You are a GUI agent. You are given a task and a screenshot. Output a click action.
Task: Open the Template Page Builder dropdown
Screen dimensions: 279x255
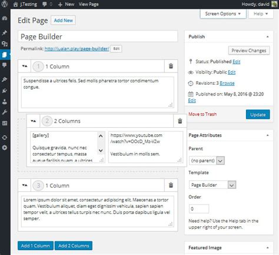click(x=212, y=185)
